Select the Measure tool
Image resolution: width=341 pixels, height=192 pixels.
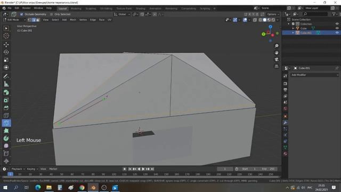6,84
